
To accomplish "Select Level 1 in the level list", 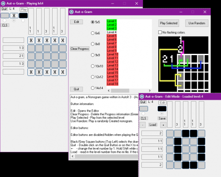I will click(112, 21).
